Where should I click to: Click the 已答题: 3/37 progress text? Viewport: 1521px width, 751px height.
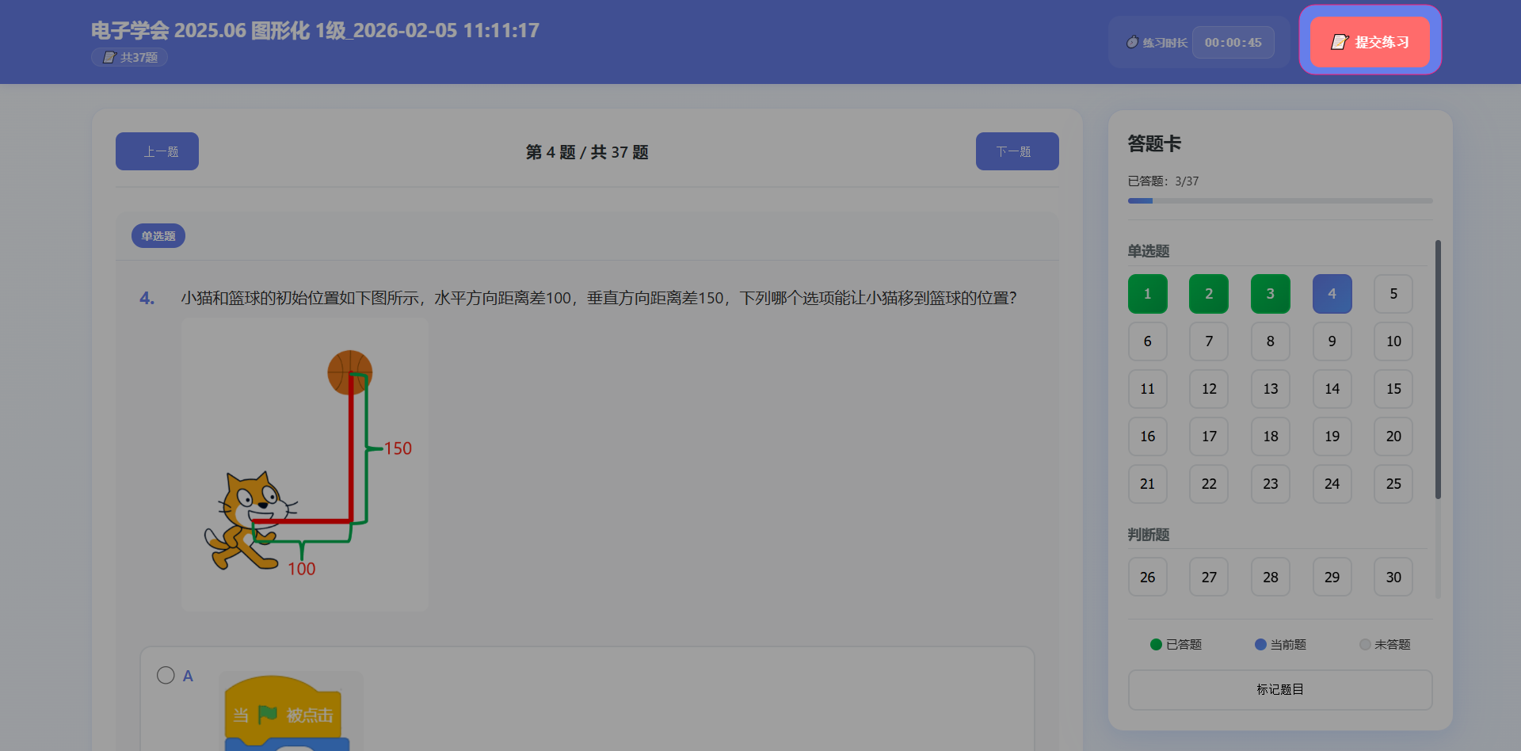click(1163, 181)
